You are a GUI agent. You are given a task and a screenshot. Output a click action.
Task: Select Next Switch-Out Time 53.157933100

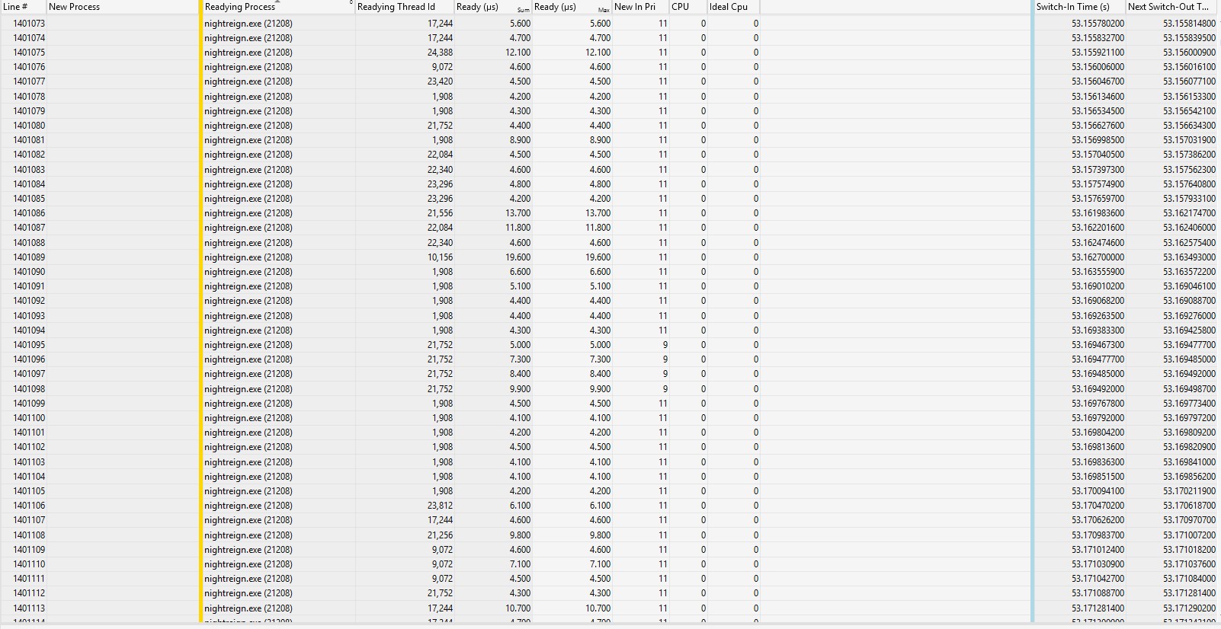(x=1190, y=199)
